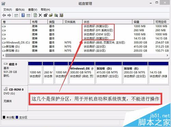The width and height of the screenshot is (171, 127).
Task: Open Help with the blue question-mark icon
Action: pyautogui.click(x=23, y=15)
